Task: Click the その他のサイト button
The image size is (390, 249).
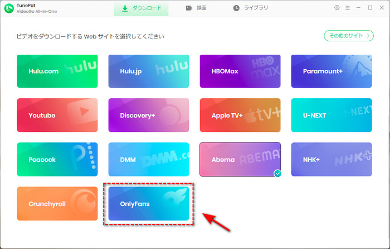Action: (349, 36)
